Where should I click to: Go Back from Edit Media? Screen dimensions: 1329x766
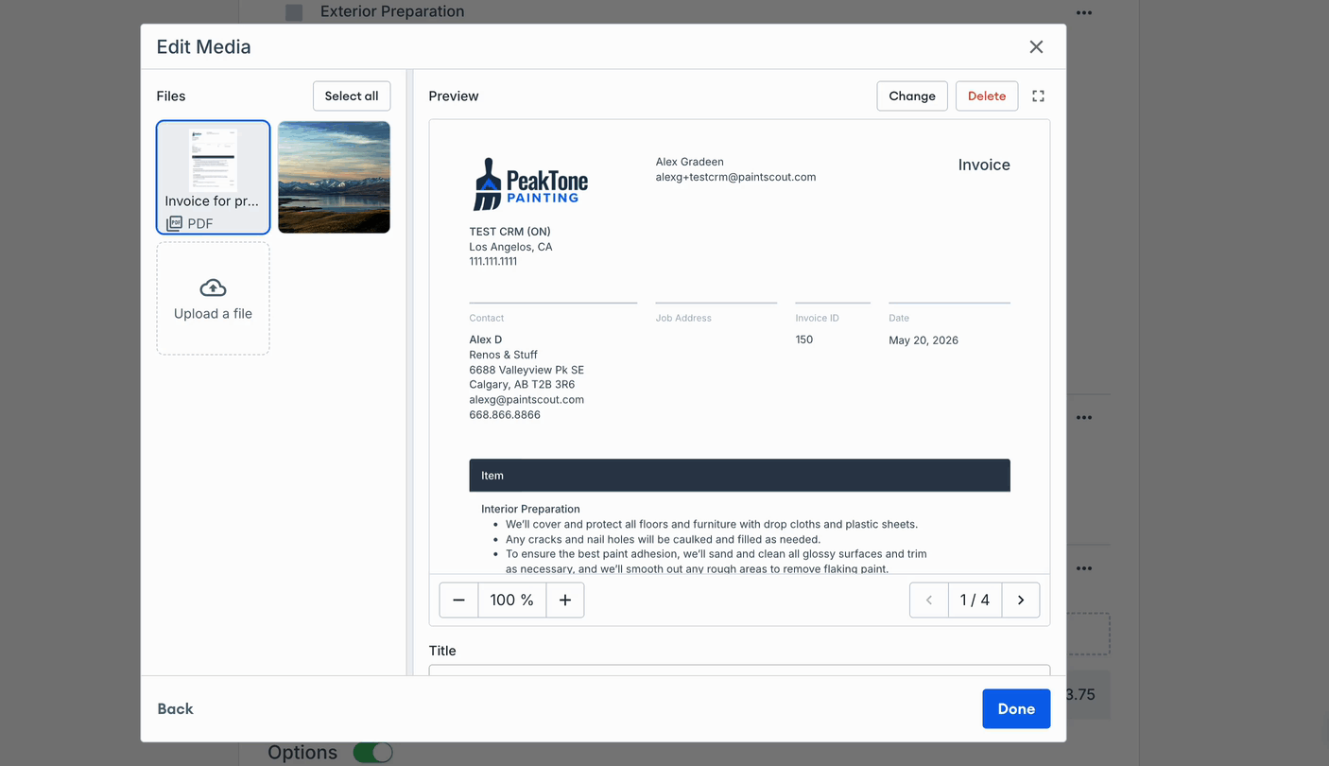coord(175,708)
